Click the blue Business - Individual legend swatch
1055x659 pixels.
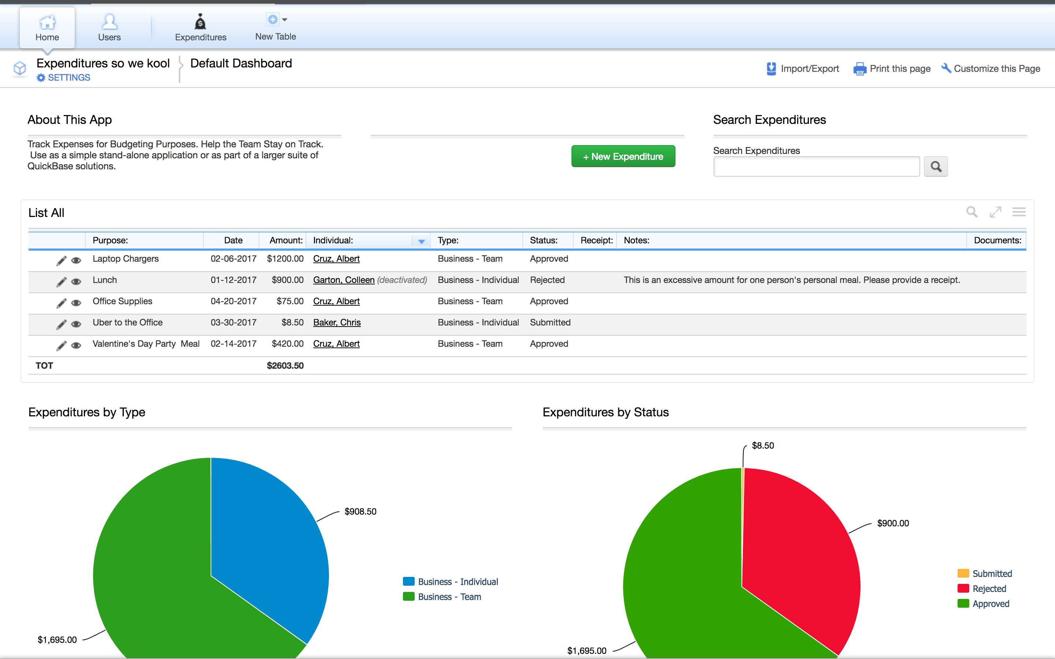(x=408, y=581)
